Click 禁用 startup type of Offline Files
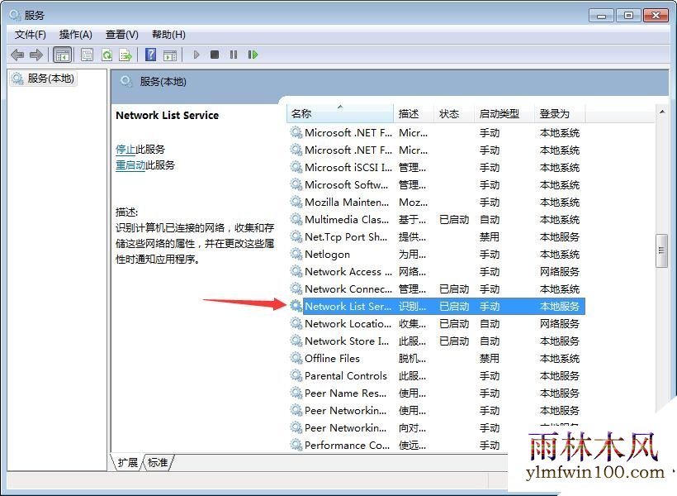 [490, 358]
